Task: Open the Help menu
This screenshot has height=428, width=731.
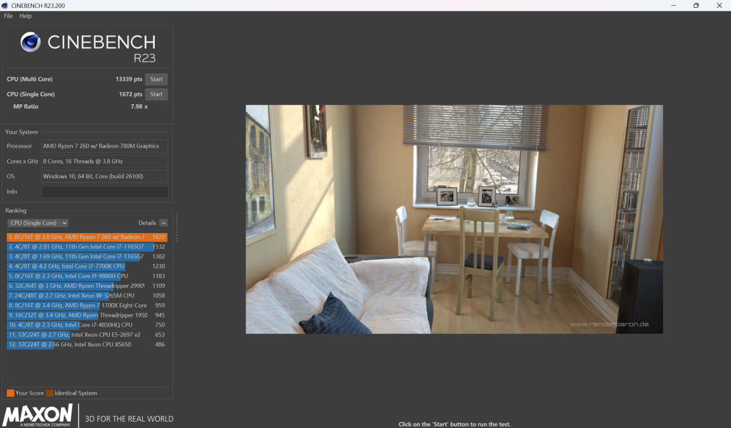Action: pyautogui.click(x=26, y=16)
